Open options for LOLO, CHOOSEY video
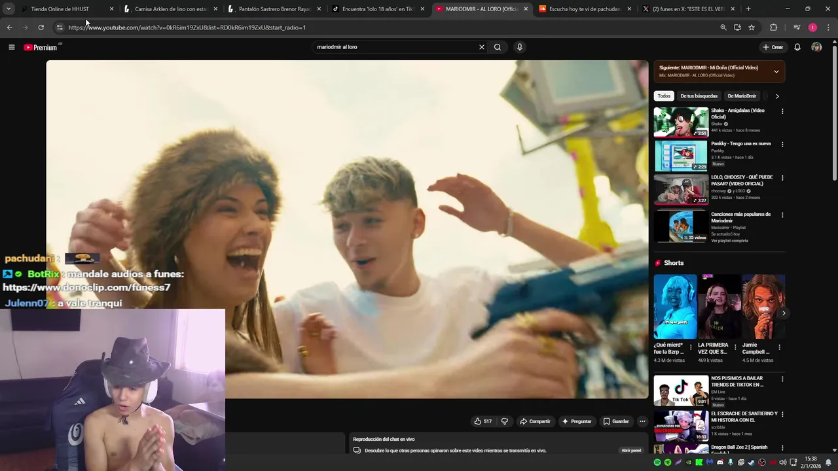Image resolution: width=838 pixels, height=471 pixels. [782, 178]
